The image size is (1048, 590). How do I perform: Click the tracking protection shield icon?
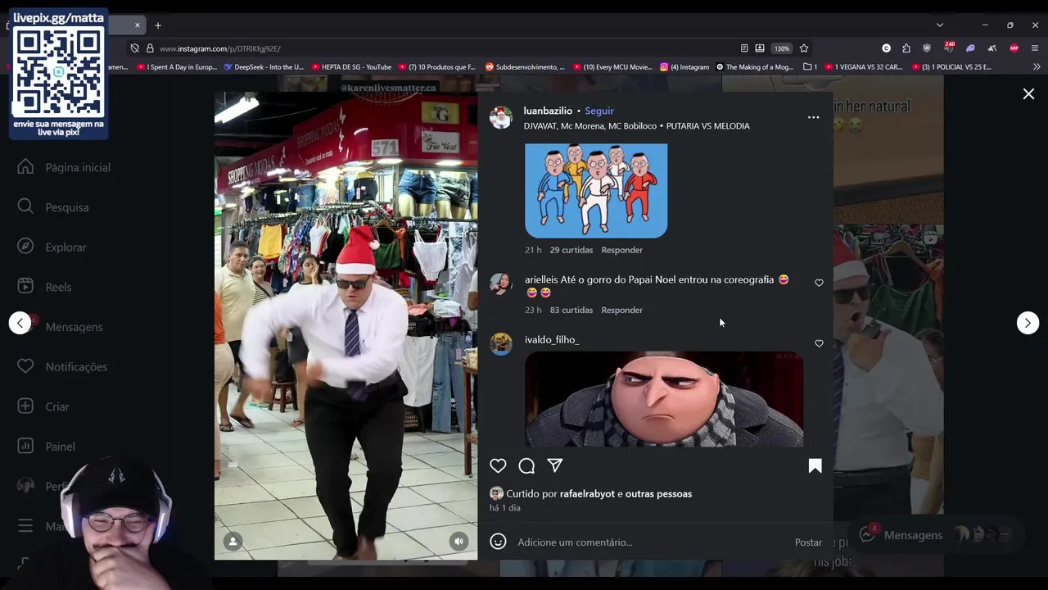(x=135, y=48)
